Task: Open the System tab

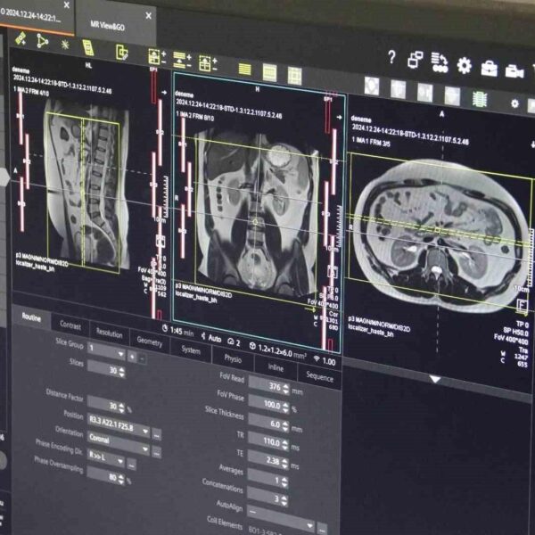Action: click(x=191, y=350)
